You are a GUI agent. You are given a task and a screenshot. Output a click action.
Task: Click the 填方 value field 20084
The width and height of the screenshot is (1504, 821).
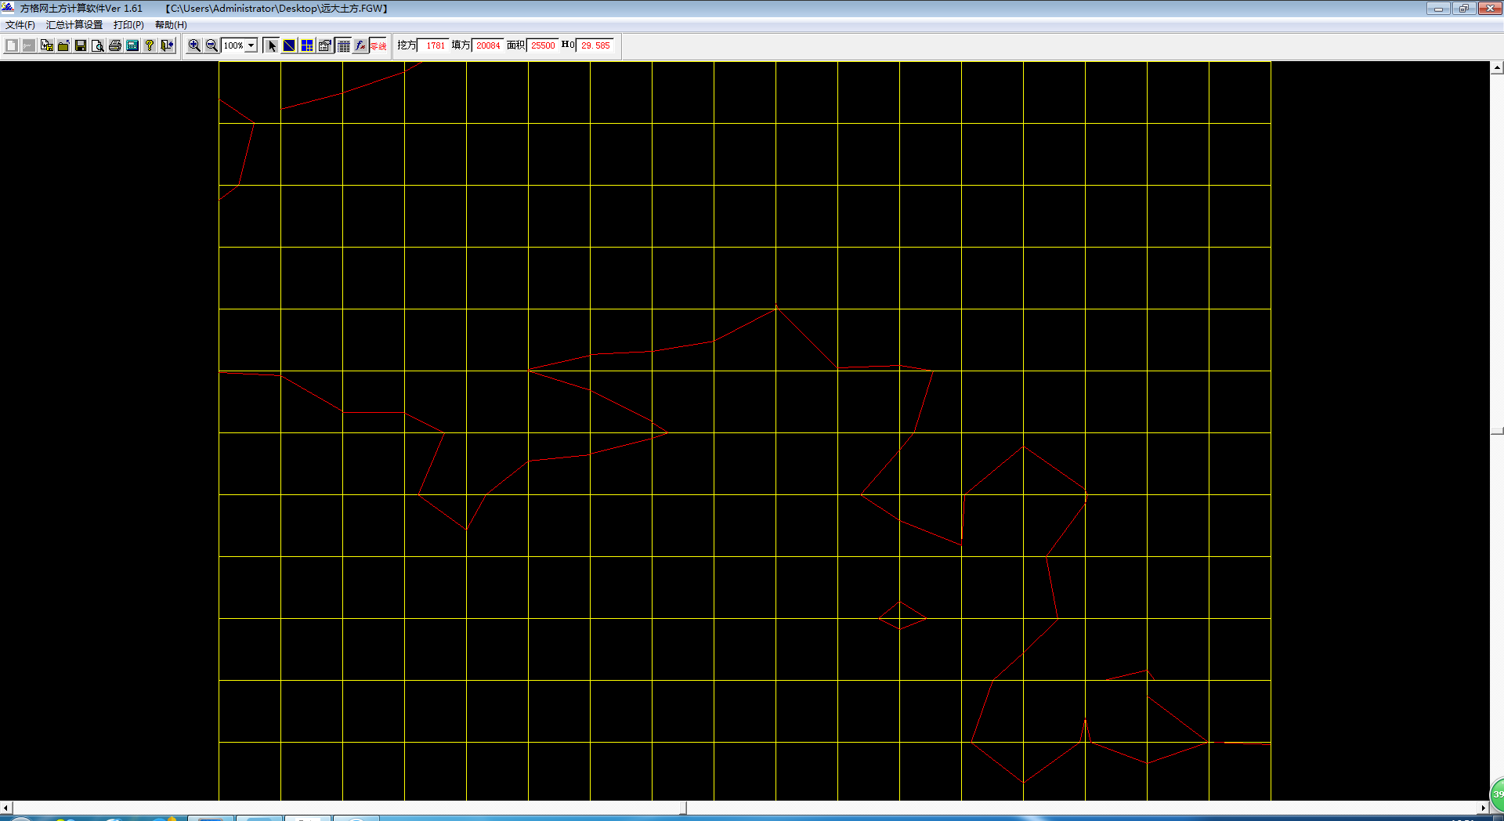pos(487,45)
